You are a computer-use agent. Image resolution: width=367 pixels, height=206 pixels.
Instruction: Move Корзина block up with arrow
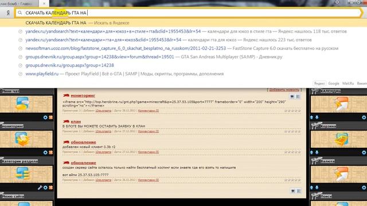click(312, 152)
